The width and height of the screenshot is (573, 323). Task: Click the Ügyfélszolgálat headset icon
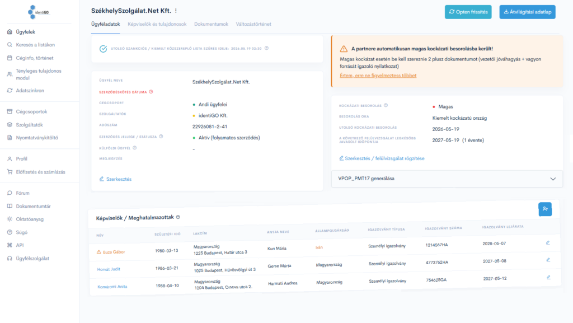[x=10, y=258]
